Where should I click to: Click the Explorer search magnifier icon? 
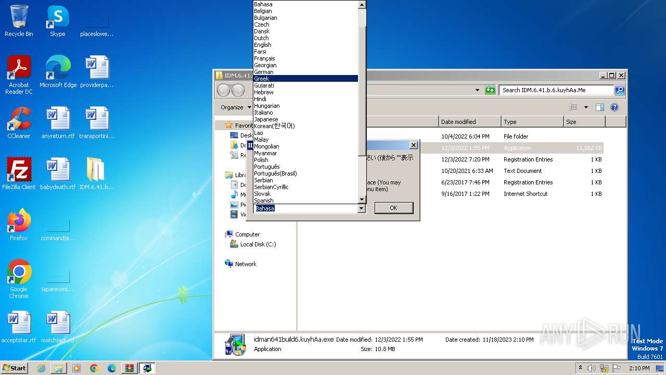[x=619, y=90]
